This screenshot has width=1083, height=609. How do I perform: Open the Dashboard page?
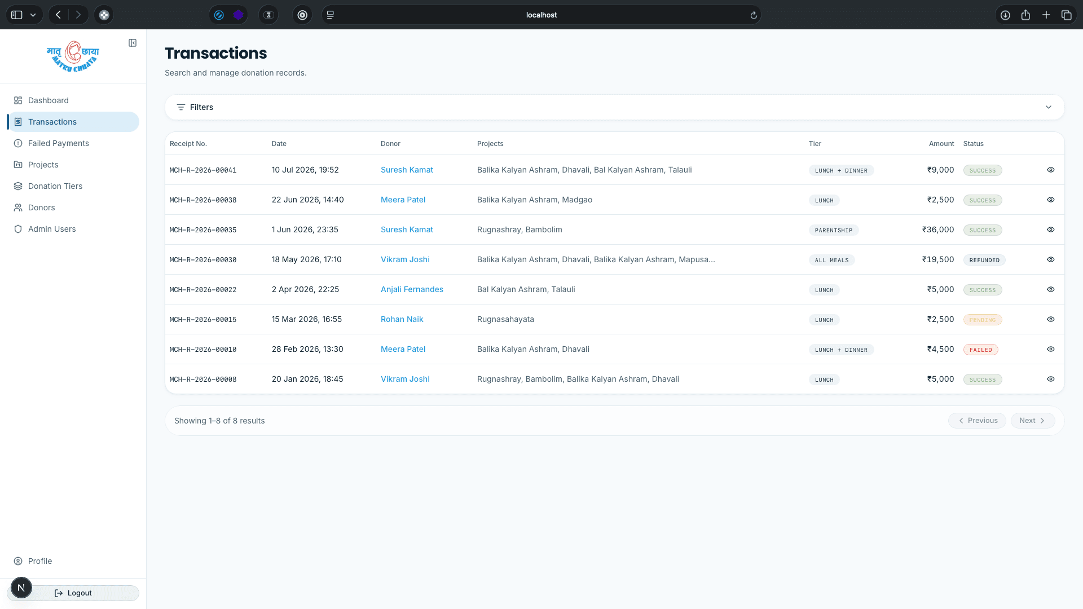73,100
